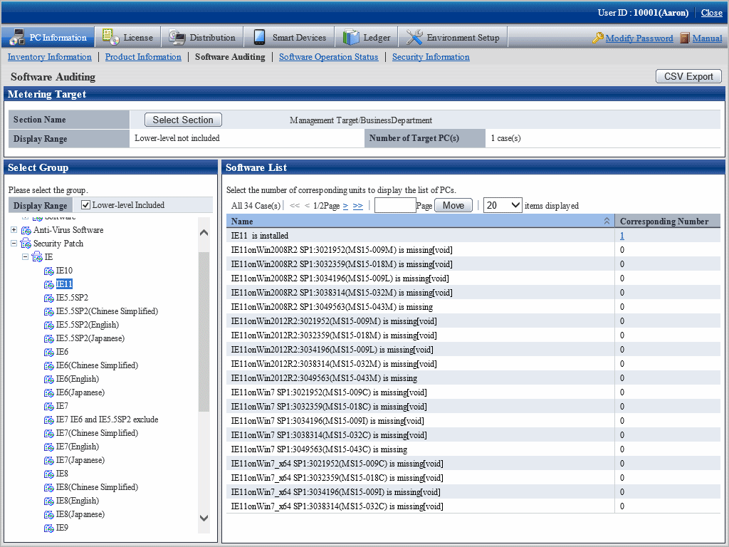Click row IE11onWin7 SP1:3049563(MS15-043C) is missing
The image size is (729, 547).
(x=473, y=449)
